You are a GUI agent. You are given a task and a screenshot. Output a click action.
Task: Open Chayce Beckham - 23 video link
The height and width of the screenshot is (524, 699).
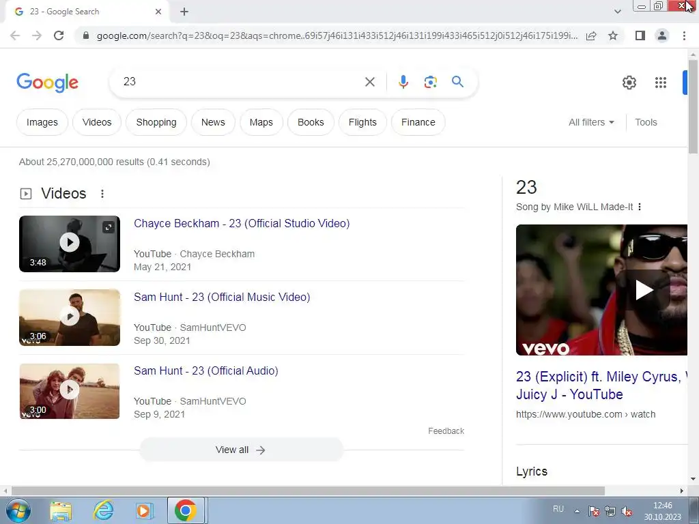point(242,223)
